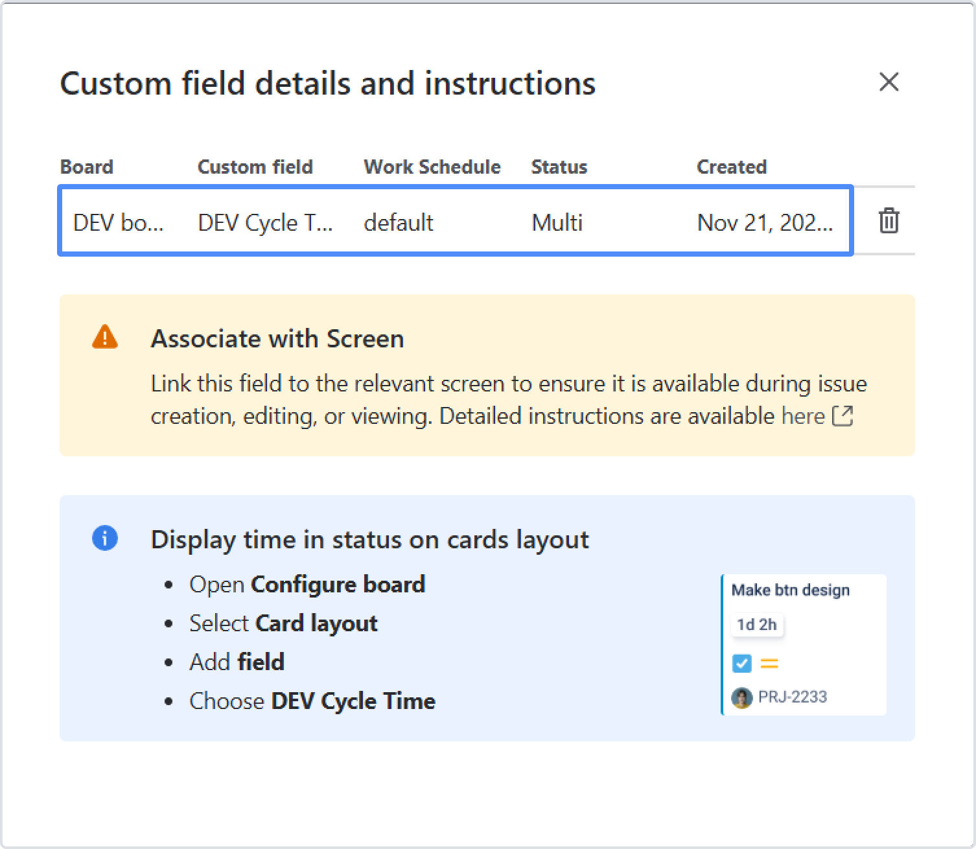The height and width of the screenshot is (849, 976).
Task: Delete the DEV board custom field row
Action: (x=889, y=221)
